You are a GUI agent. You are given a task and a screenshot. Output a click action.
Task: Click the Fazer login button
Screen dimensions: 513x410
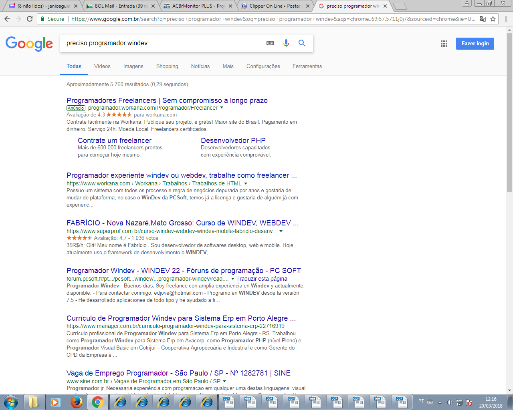pos(475,44)
